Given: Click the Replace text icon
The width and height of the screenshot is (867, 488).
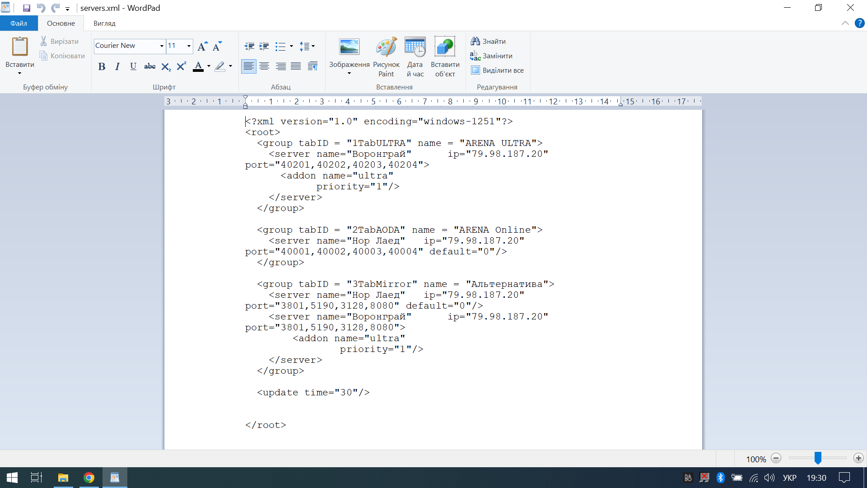Looking at the screenshot, I should point(475,56).
